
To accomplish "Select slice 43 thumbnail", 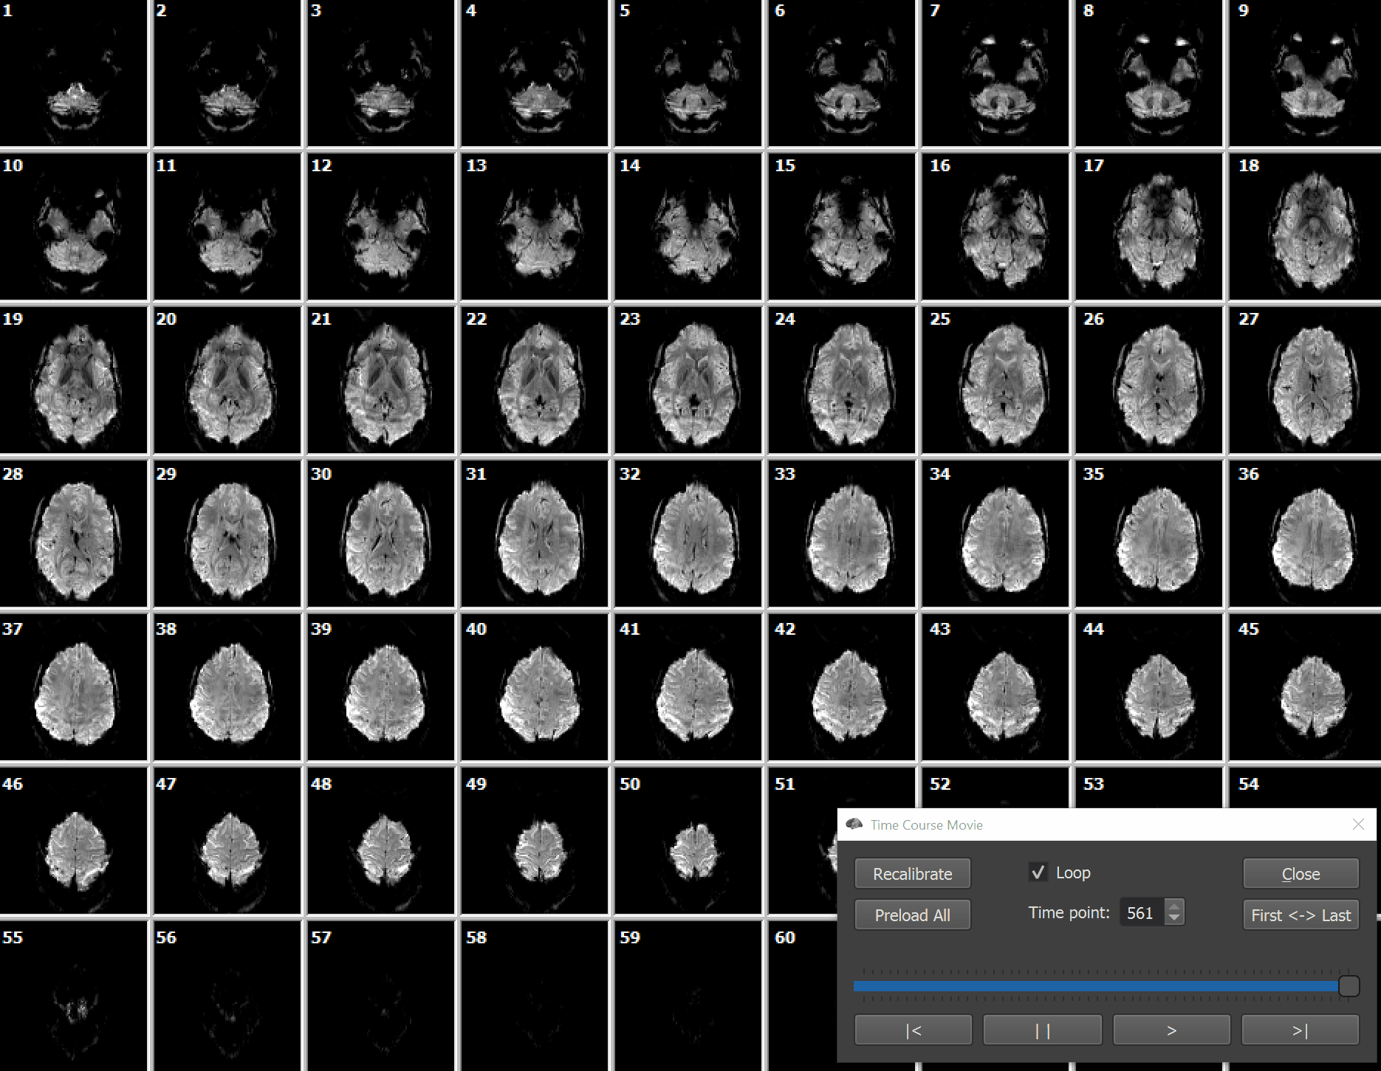I will [995, 687].
